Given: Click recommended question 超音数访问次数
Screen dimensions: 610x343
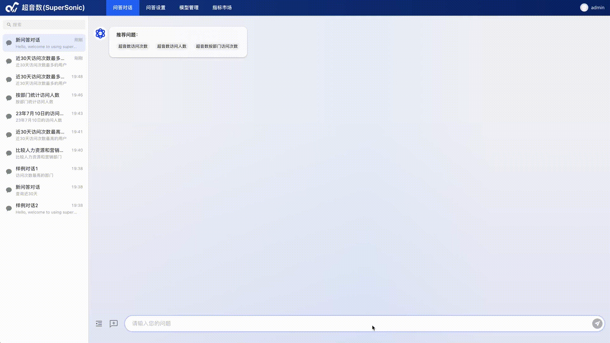Looking at the screenshot, I should pyautogui.click(x=133, y=46).
